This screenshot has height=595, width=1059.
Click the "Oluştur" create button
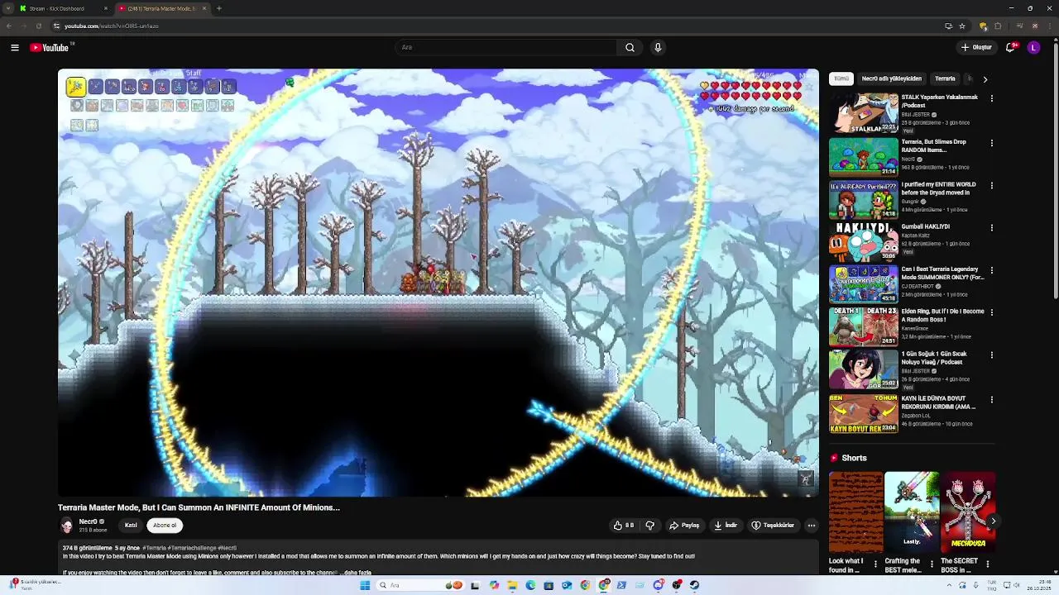976,47
